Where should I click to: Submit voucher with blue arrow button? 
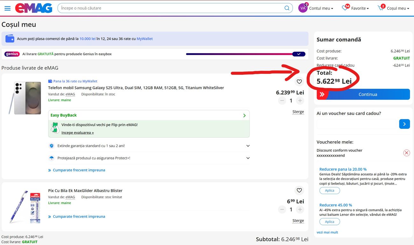coord(404,124)
